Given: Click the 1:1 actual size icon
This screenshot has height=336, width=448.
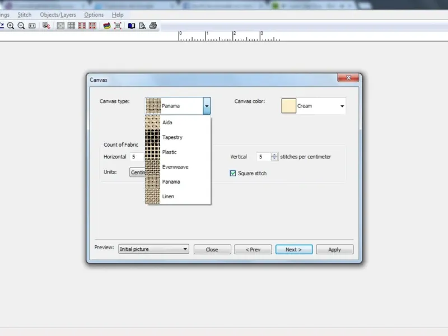Looking at the screenshot, I should (x=32, y=26).
